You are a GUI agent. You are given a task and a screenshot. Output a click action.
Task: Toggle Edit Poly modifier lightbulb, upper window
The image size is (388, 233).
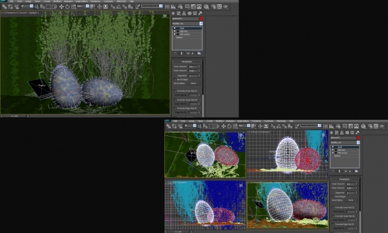(x=175, y=32)
